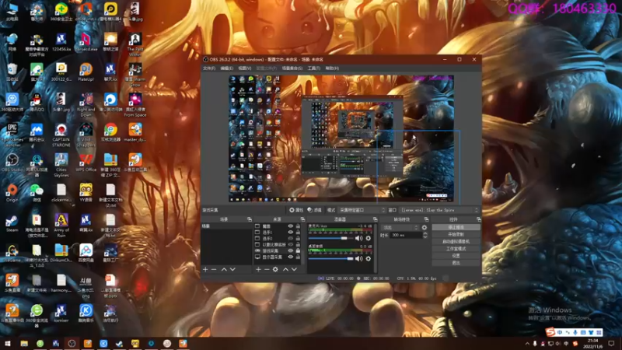Open Epic Games Launcher desktop icon

click(x=12, y=135)
